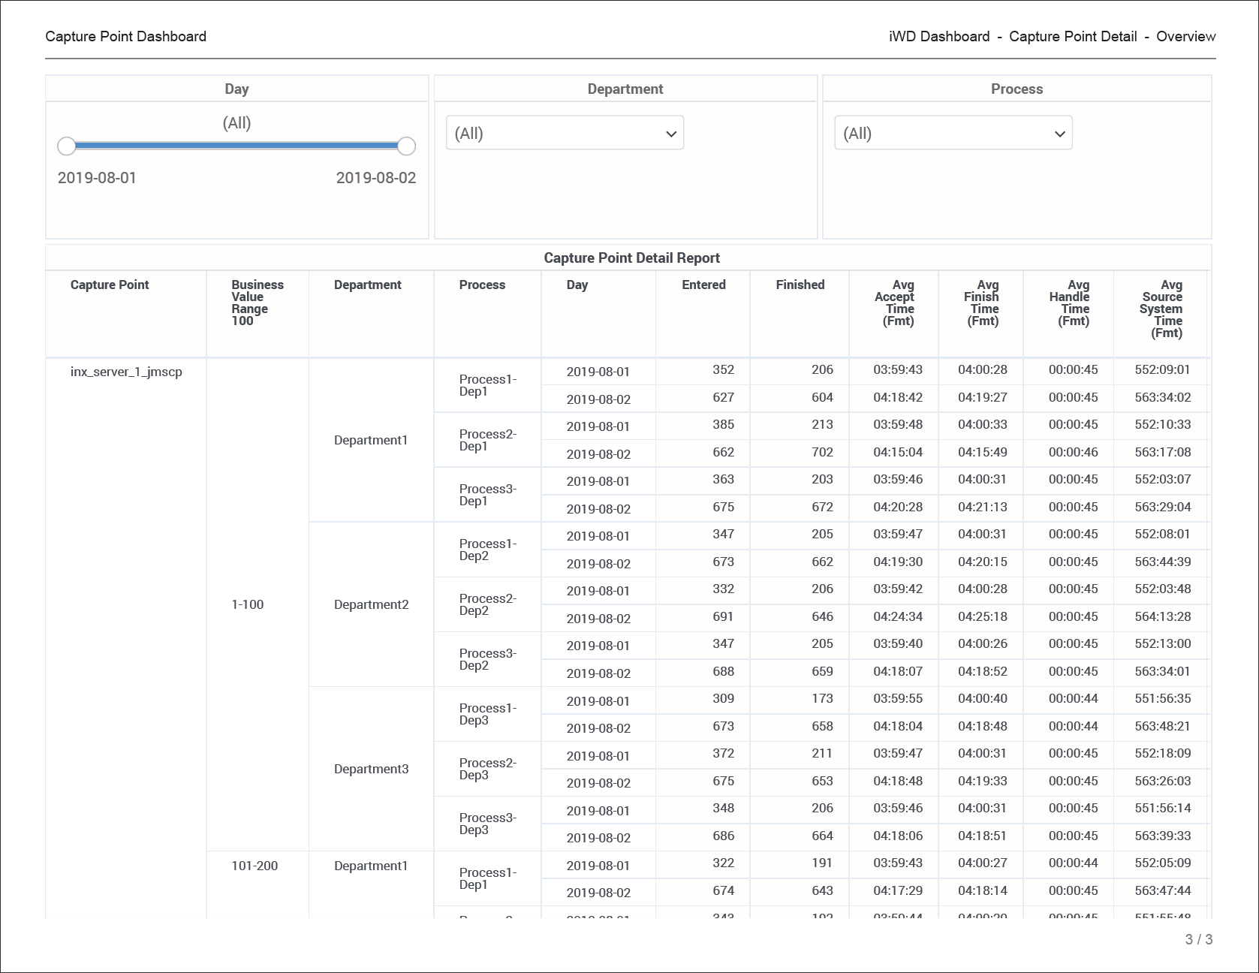This screenshot has height=973, width=1259.
Task: Click the Business Value Range column header
Action: [257, 303]
